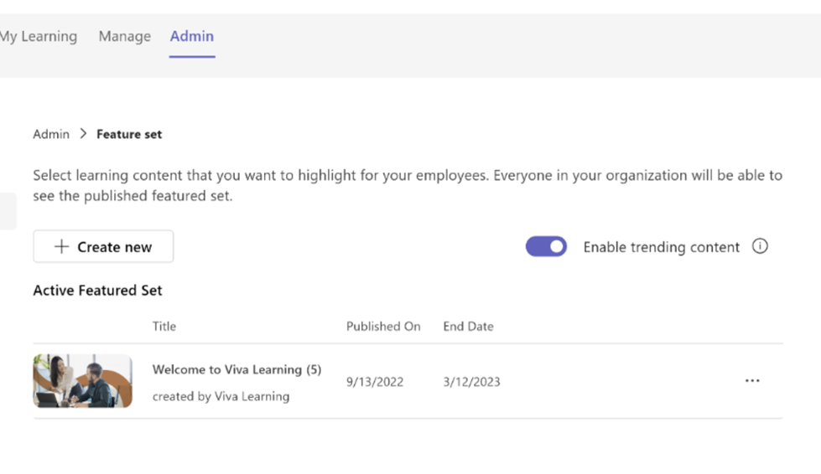
Task: Disable the trending content toggle
Action: [546, 247]
